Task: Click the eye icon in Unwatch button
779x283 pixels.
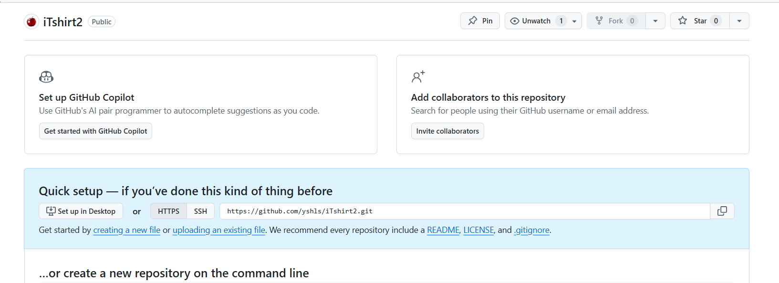Action: 514,21
